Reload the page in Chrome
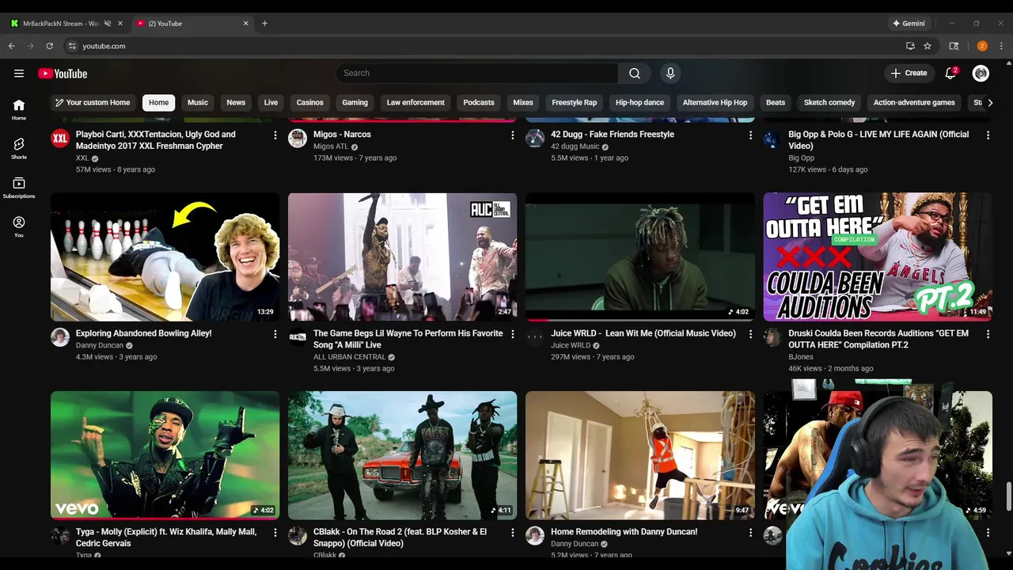The image size is (1013, 570). (x=49, y=46)
